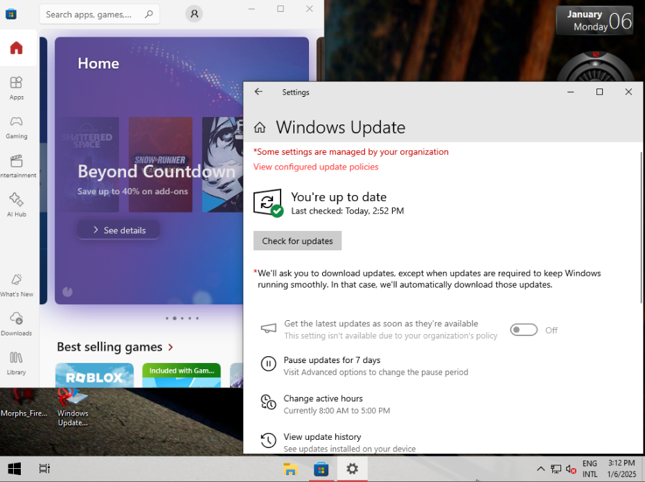Viewport: 645px width, 482px height.
Task: Click See details on Beyond Countdown banner
Action: tap(118, 230)
